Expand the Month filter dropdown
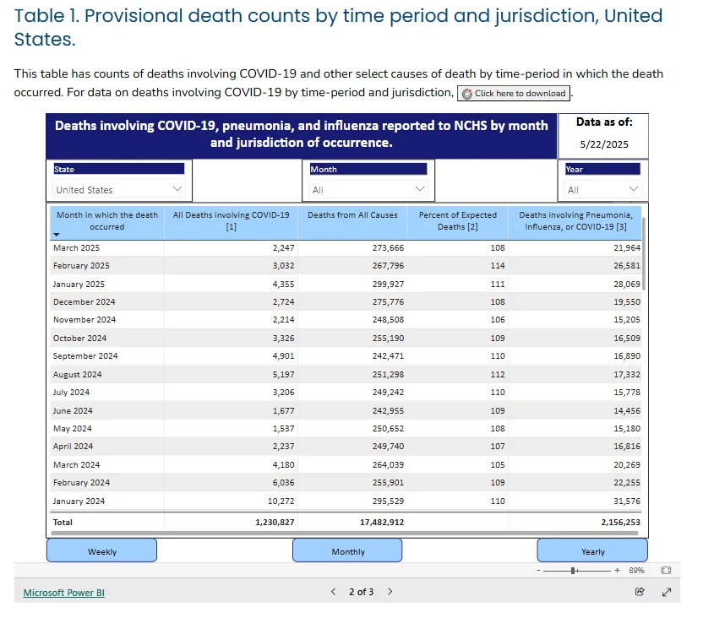The height and width of the screenshot is (618, 703). click(368, 189)
